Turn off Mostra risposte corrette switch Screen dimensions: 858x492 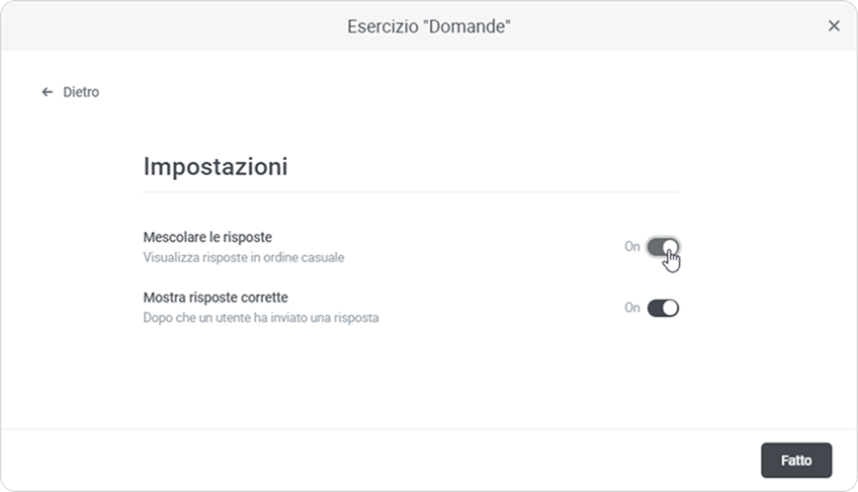point(662,308)
